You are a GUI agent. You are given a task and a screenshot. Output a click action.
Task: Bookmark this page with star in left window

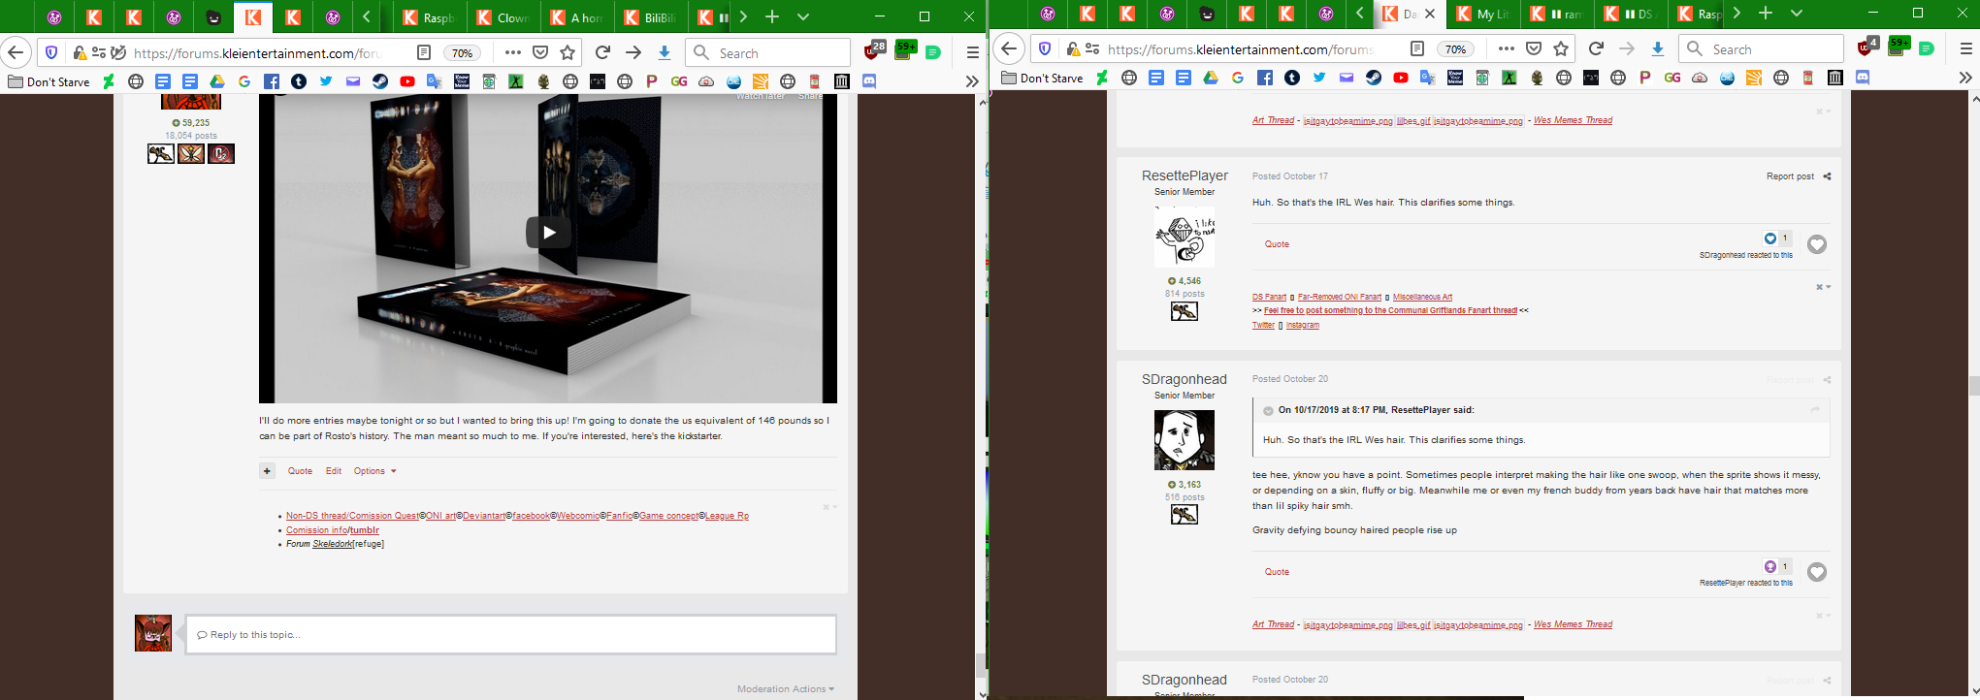pyautogui.click(x=568, y=53)
